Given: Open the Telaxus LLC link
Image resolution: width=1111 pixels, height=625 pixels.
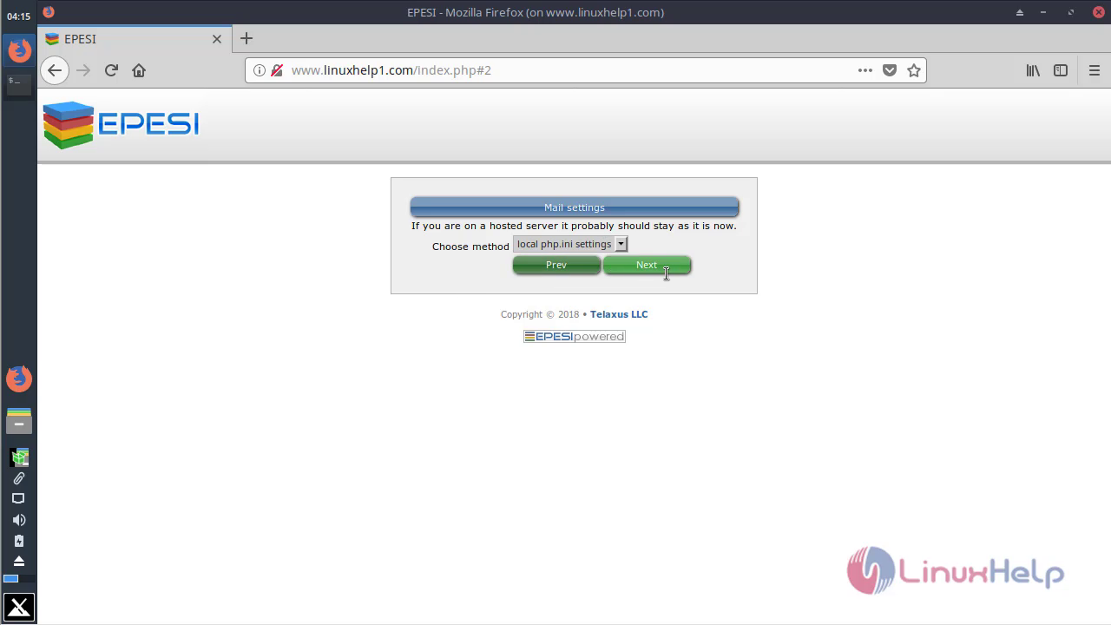Looking at the screenshot, I should (619, 314).
